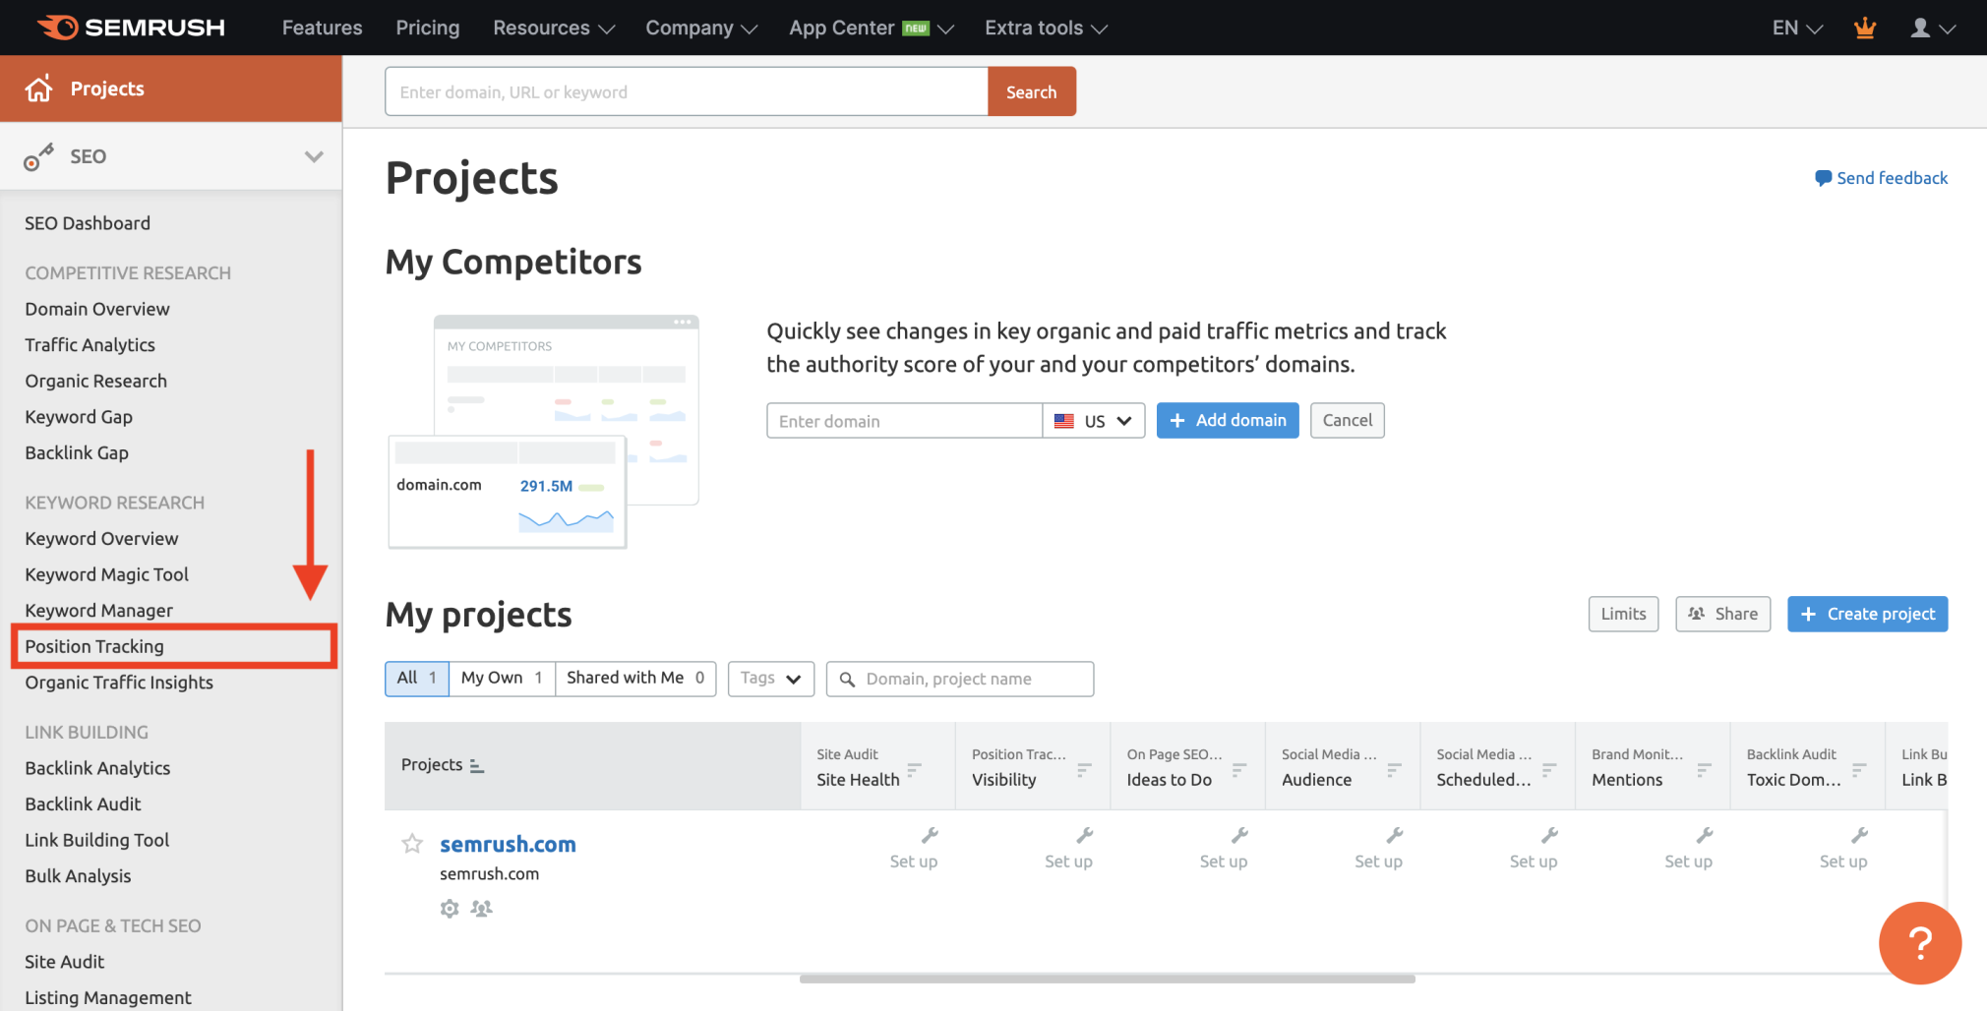Viewport: 1987px width, 1011px height.
Task: Click the Create project button
Action: [1868, 614]
